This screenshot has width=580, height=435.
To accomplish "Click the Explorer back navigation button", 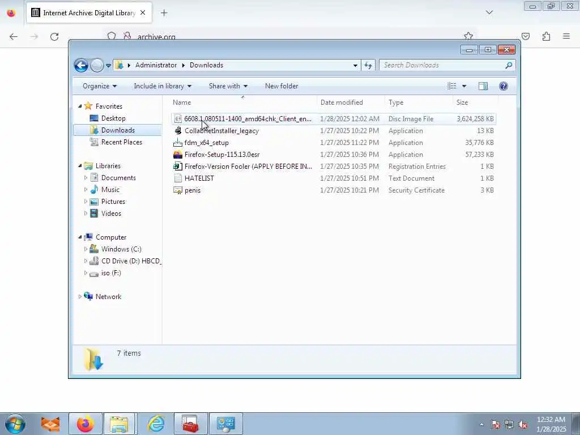I will pos(81,66).
